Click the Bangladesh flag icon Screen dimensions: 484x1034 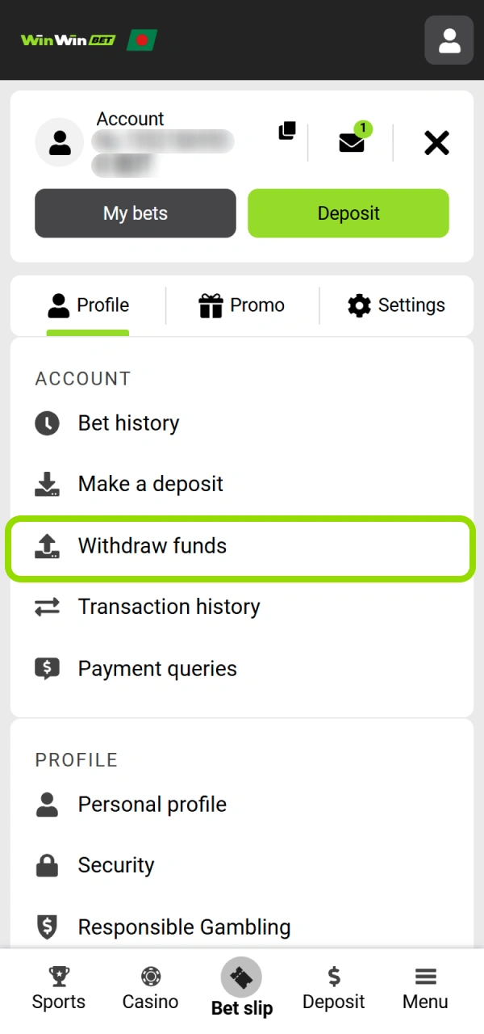point(142,39)
